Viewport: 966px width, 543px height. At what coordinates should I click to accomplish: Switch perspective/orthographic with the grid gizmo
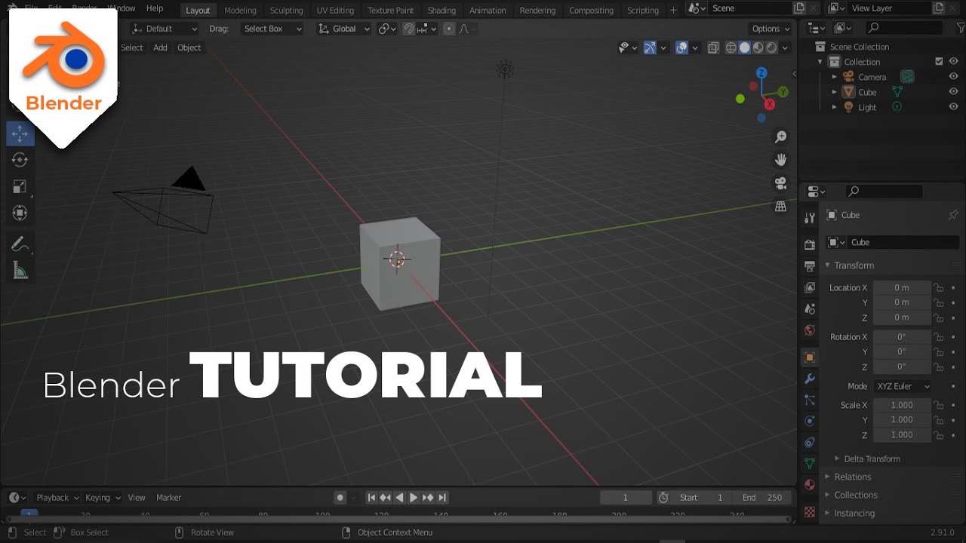click(x=781, y=206)
